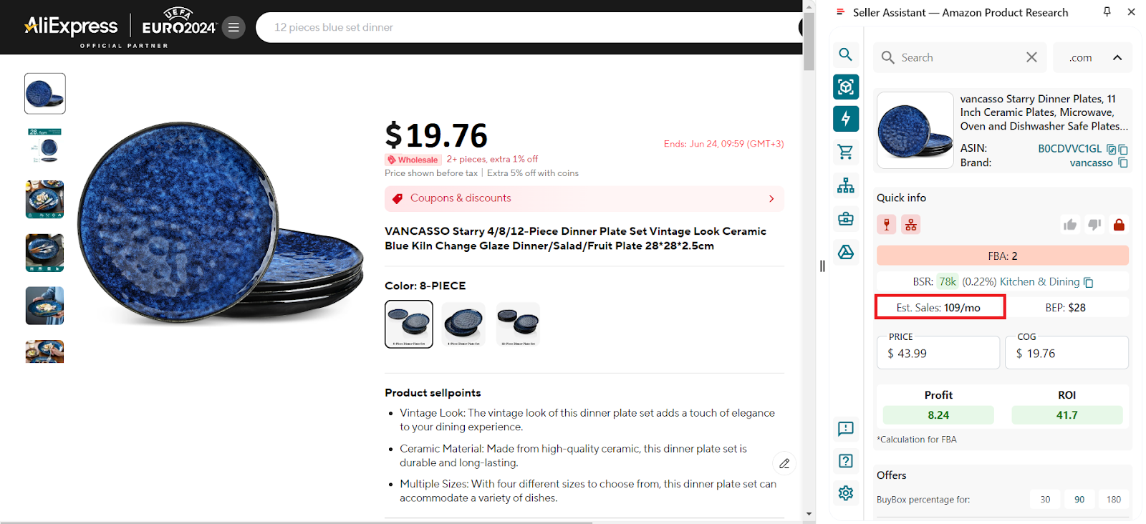Expand the Coupons & discounts section

click(771, 198)
